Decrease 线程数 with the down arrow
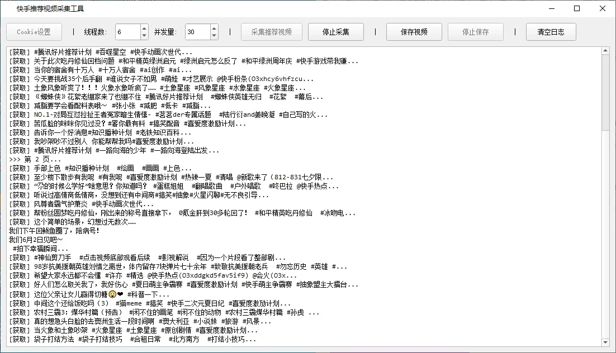Image resolution: width=616 pixels, height=353 pixels. [x=144, y=35]
